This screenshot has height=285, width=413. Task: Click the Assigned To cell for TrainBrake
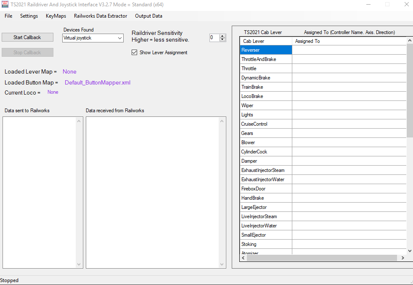click(349, 87)
